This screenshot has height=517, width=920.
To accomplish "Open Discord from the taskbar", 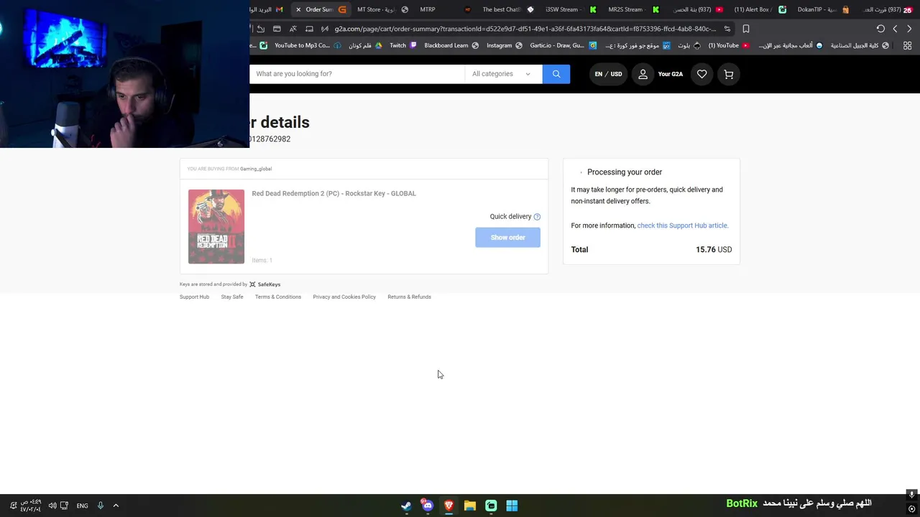I will coord(428,506).
